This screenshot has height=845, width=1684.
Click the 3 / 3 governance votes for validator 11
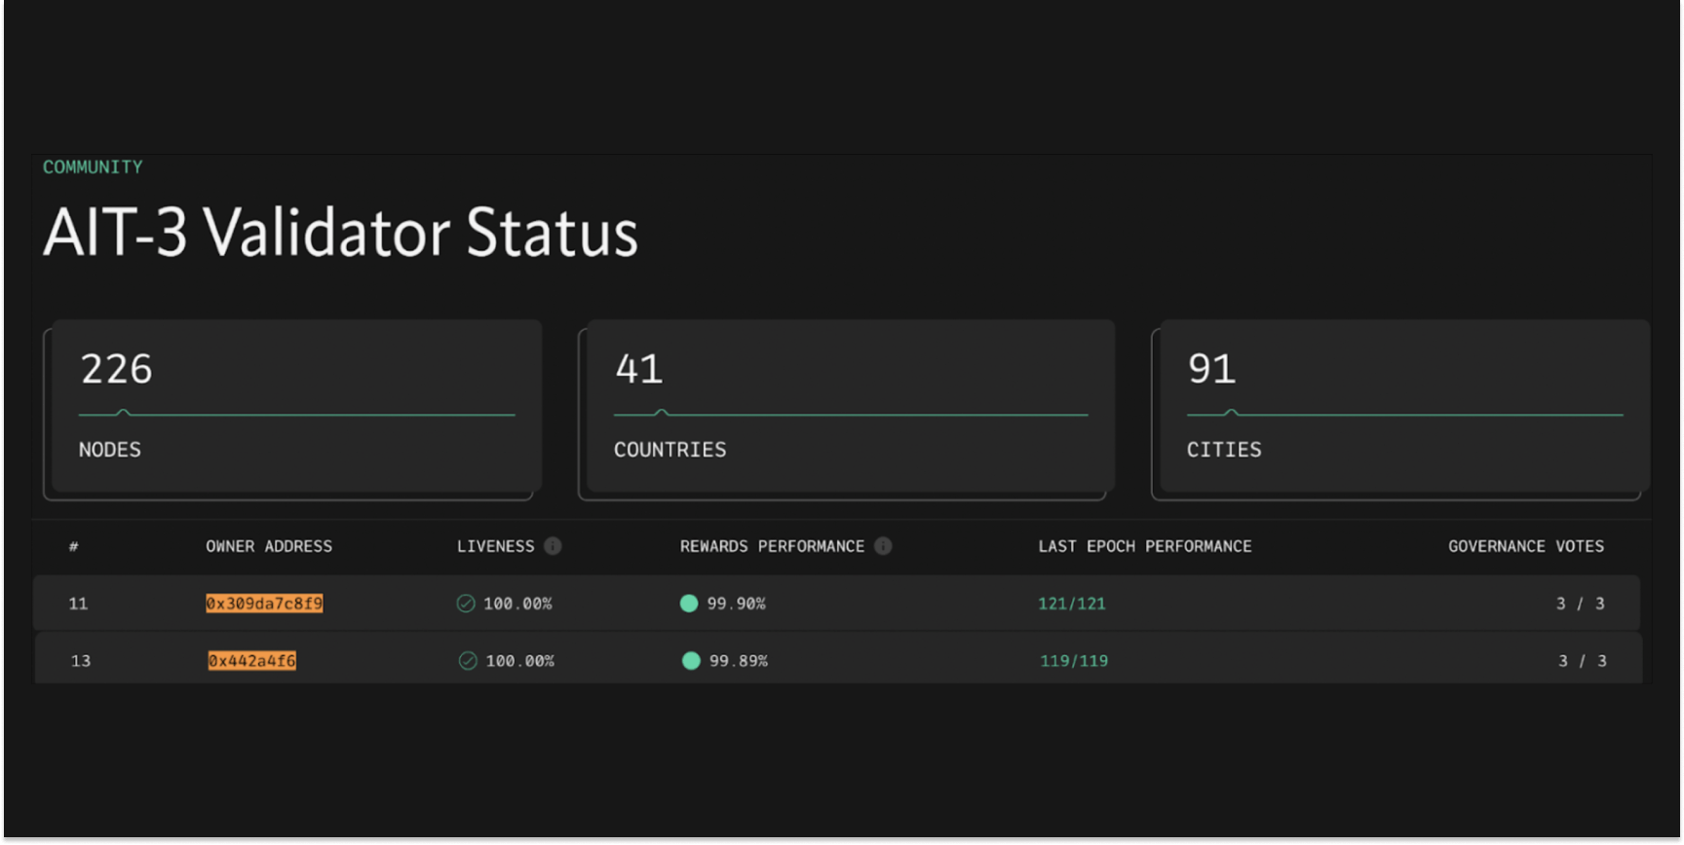[1580, 604]
